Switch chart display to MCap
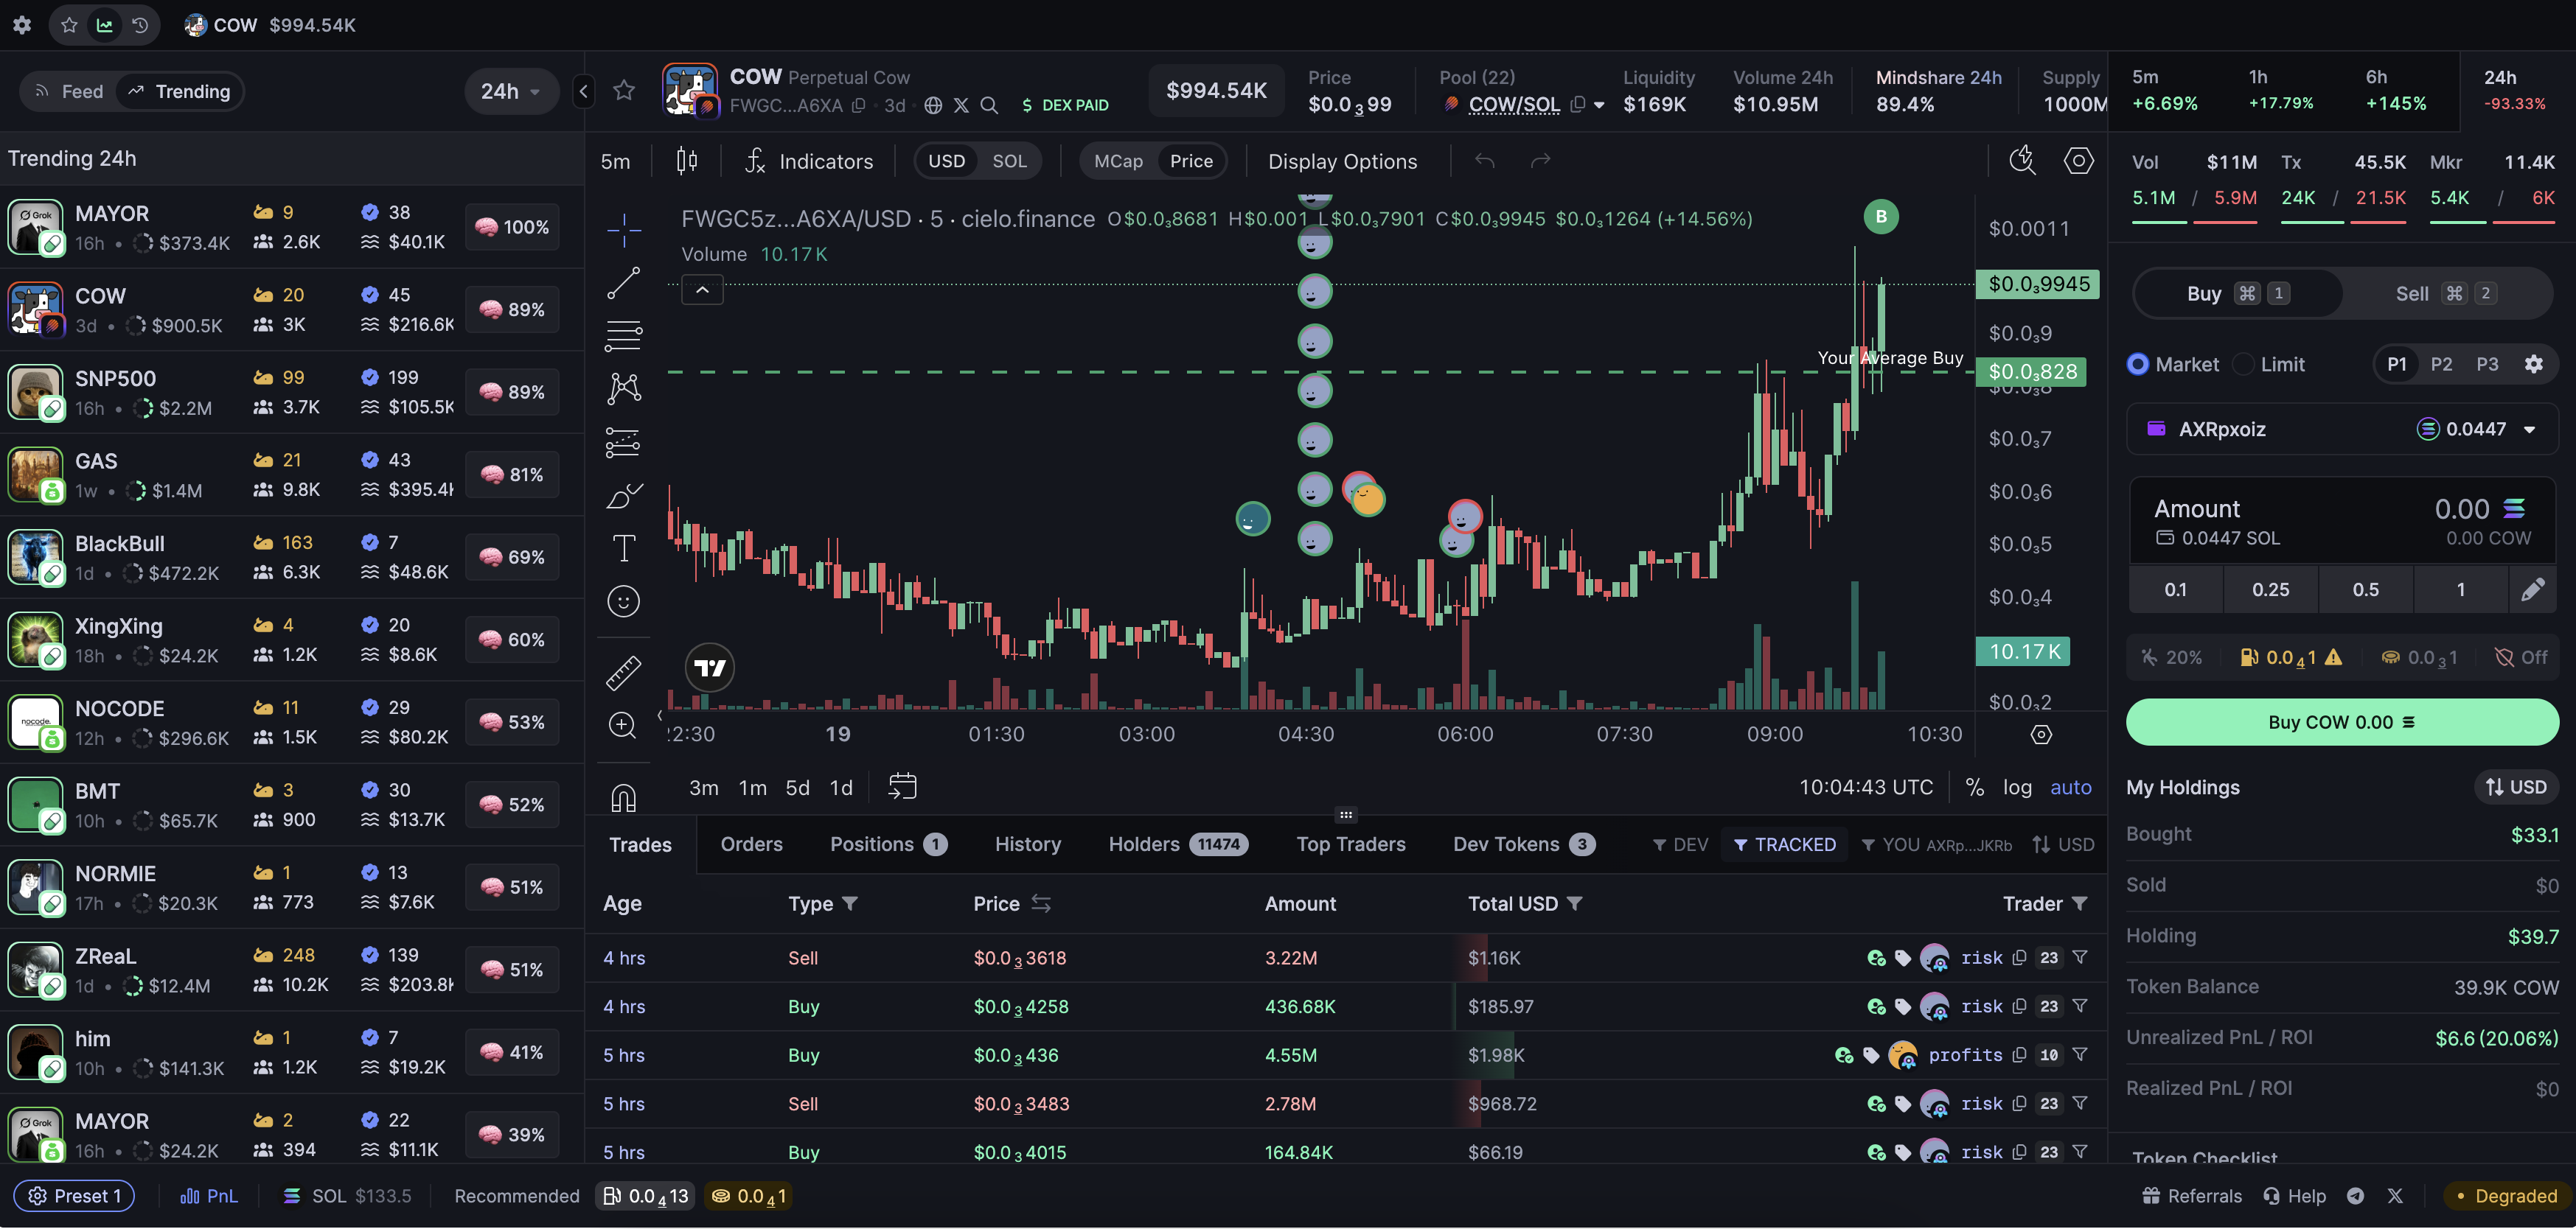Screen dimensions: 2576x1229 (1118, 161)
